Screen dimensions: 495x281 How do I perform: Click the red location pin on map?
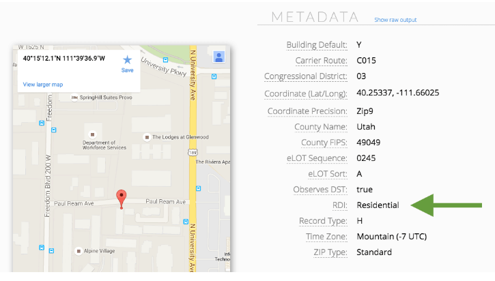tap(122, 198)
